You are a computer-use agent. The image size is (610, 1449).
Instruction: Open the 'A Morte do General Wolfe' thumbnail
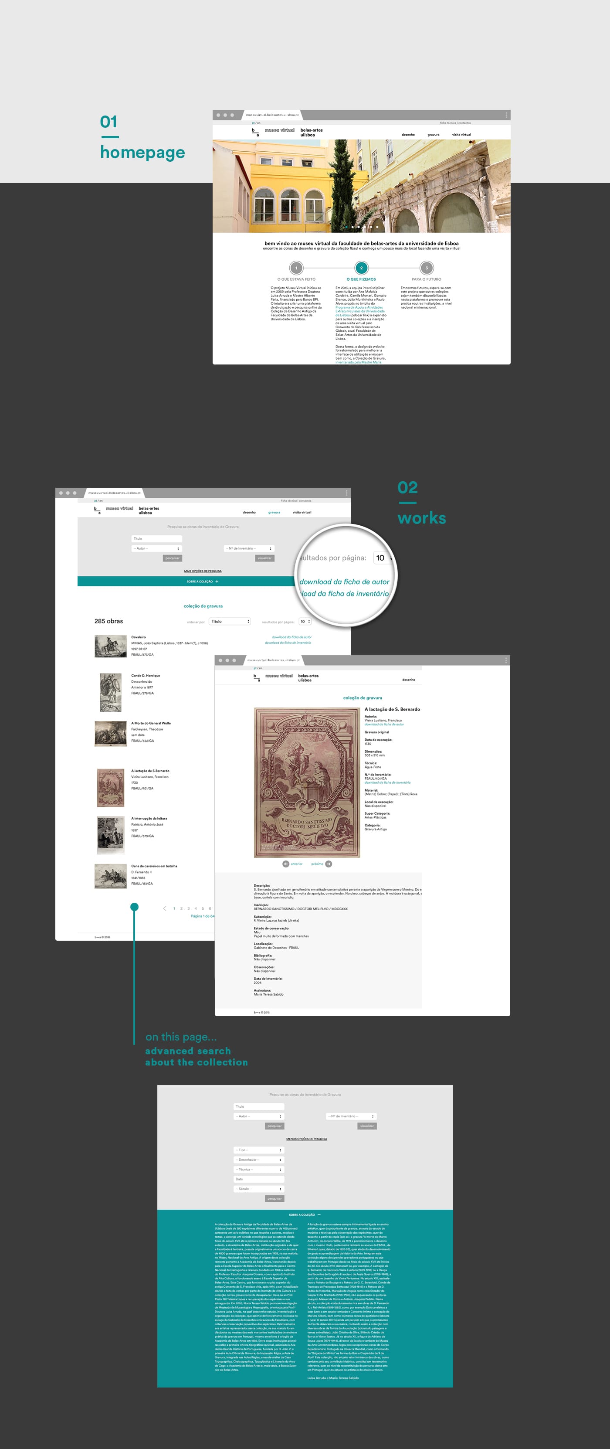click(x=110, y=734)
